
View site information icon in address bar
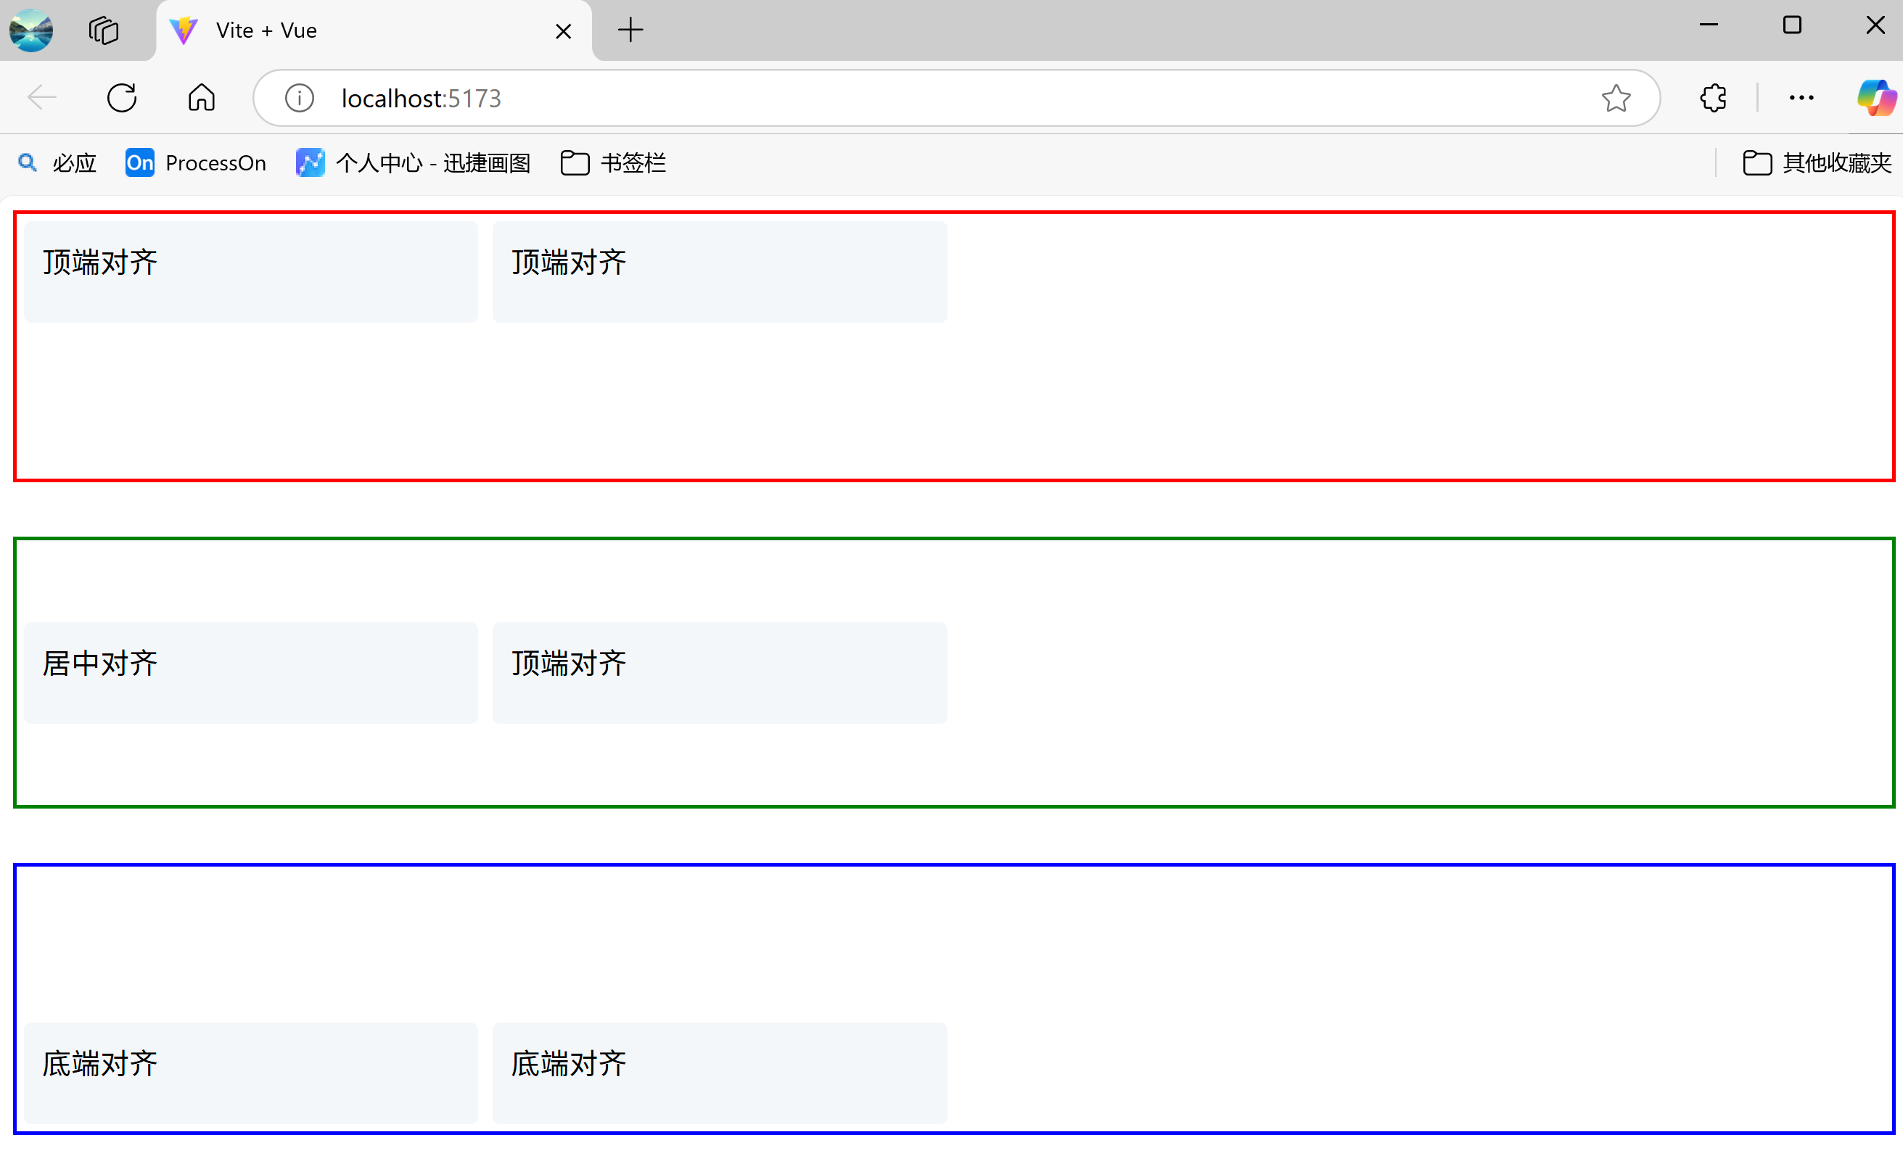click(299, 98)
